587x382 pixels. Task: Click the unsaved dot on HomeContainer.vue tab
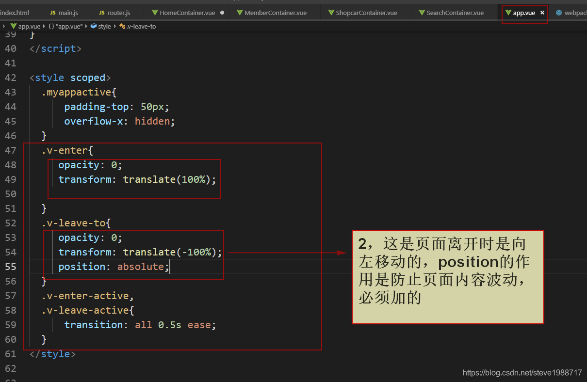coord(222,13)
